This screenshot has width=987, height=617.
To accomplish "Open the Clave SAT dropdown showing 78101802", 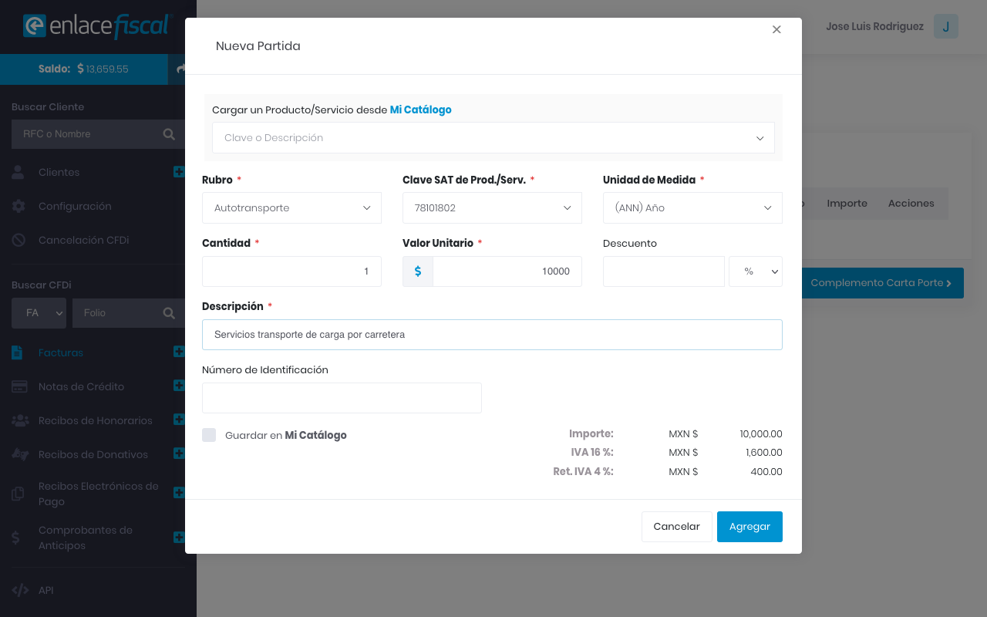I will [492, 208].
